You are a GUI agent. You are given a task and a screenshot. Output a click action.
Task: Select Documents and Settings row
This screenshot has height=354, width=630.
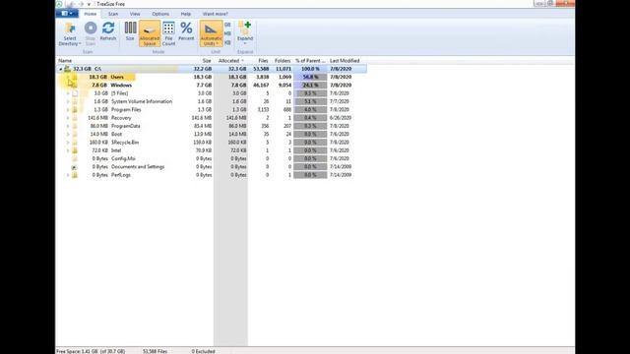[x=212, y=166]
